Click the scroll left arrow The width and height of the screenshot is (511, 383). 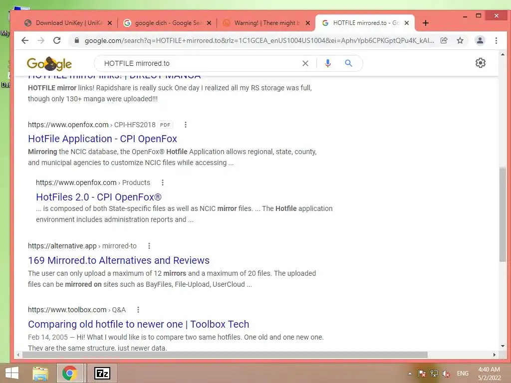tap(18, 355)
